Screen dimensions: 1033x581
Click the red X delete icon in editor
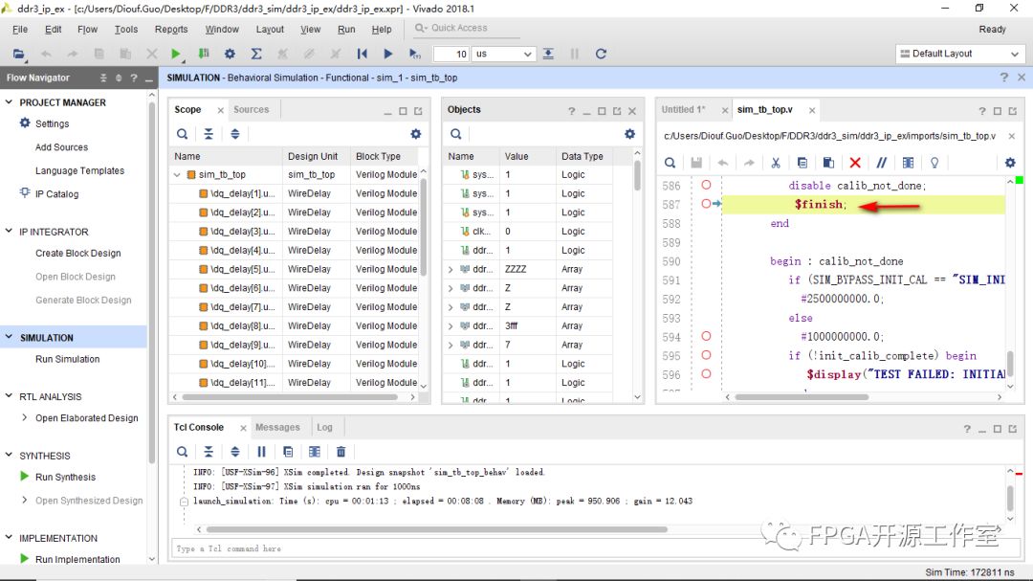click(x=855, y=163)
